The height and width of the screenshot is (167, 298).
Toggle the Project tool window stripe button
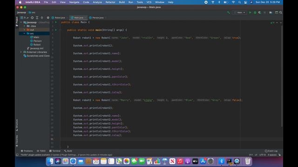pos(17,21)
